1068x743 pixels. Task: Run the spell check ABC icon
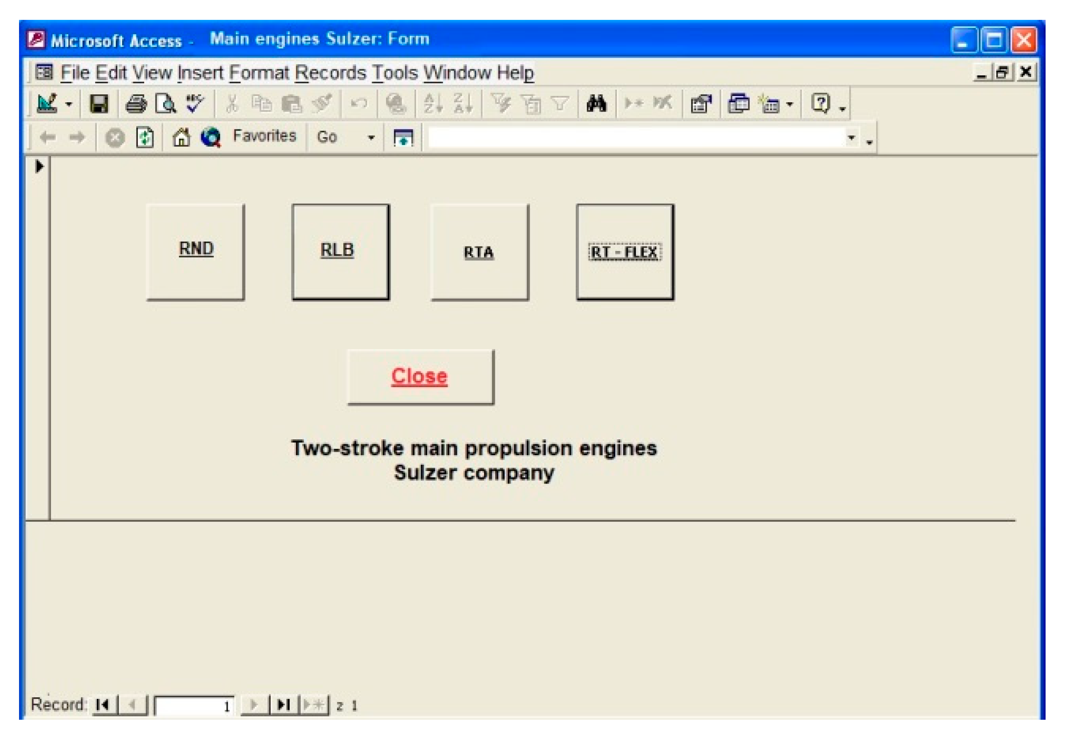tap(195, 103)
